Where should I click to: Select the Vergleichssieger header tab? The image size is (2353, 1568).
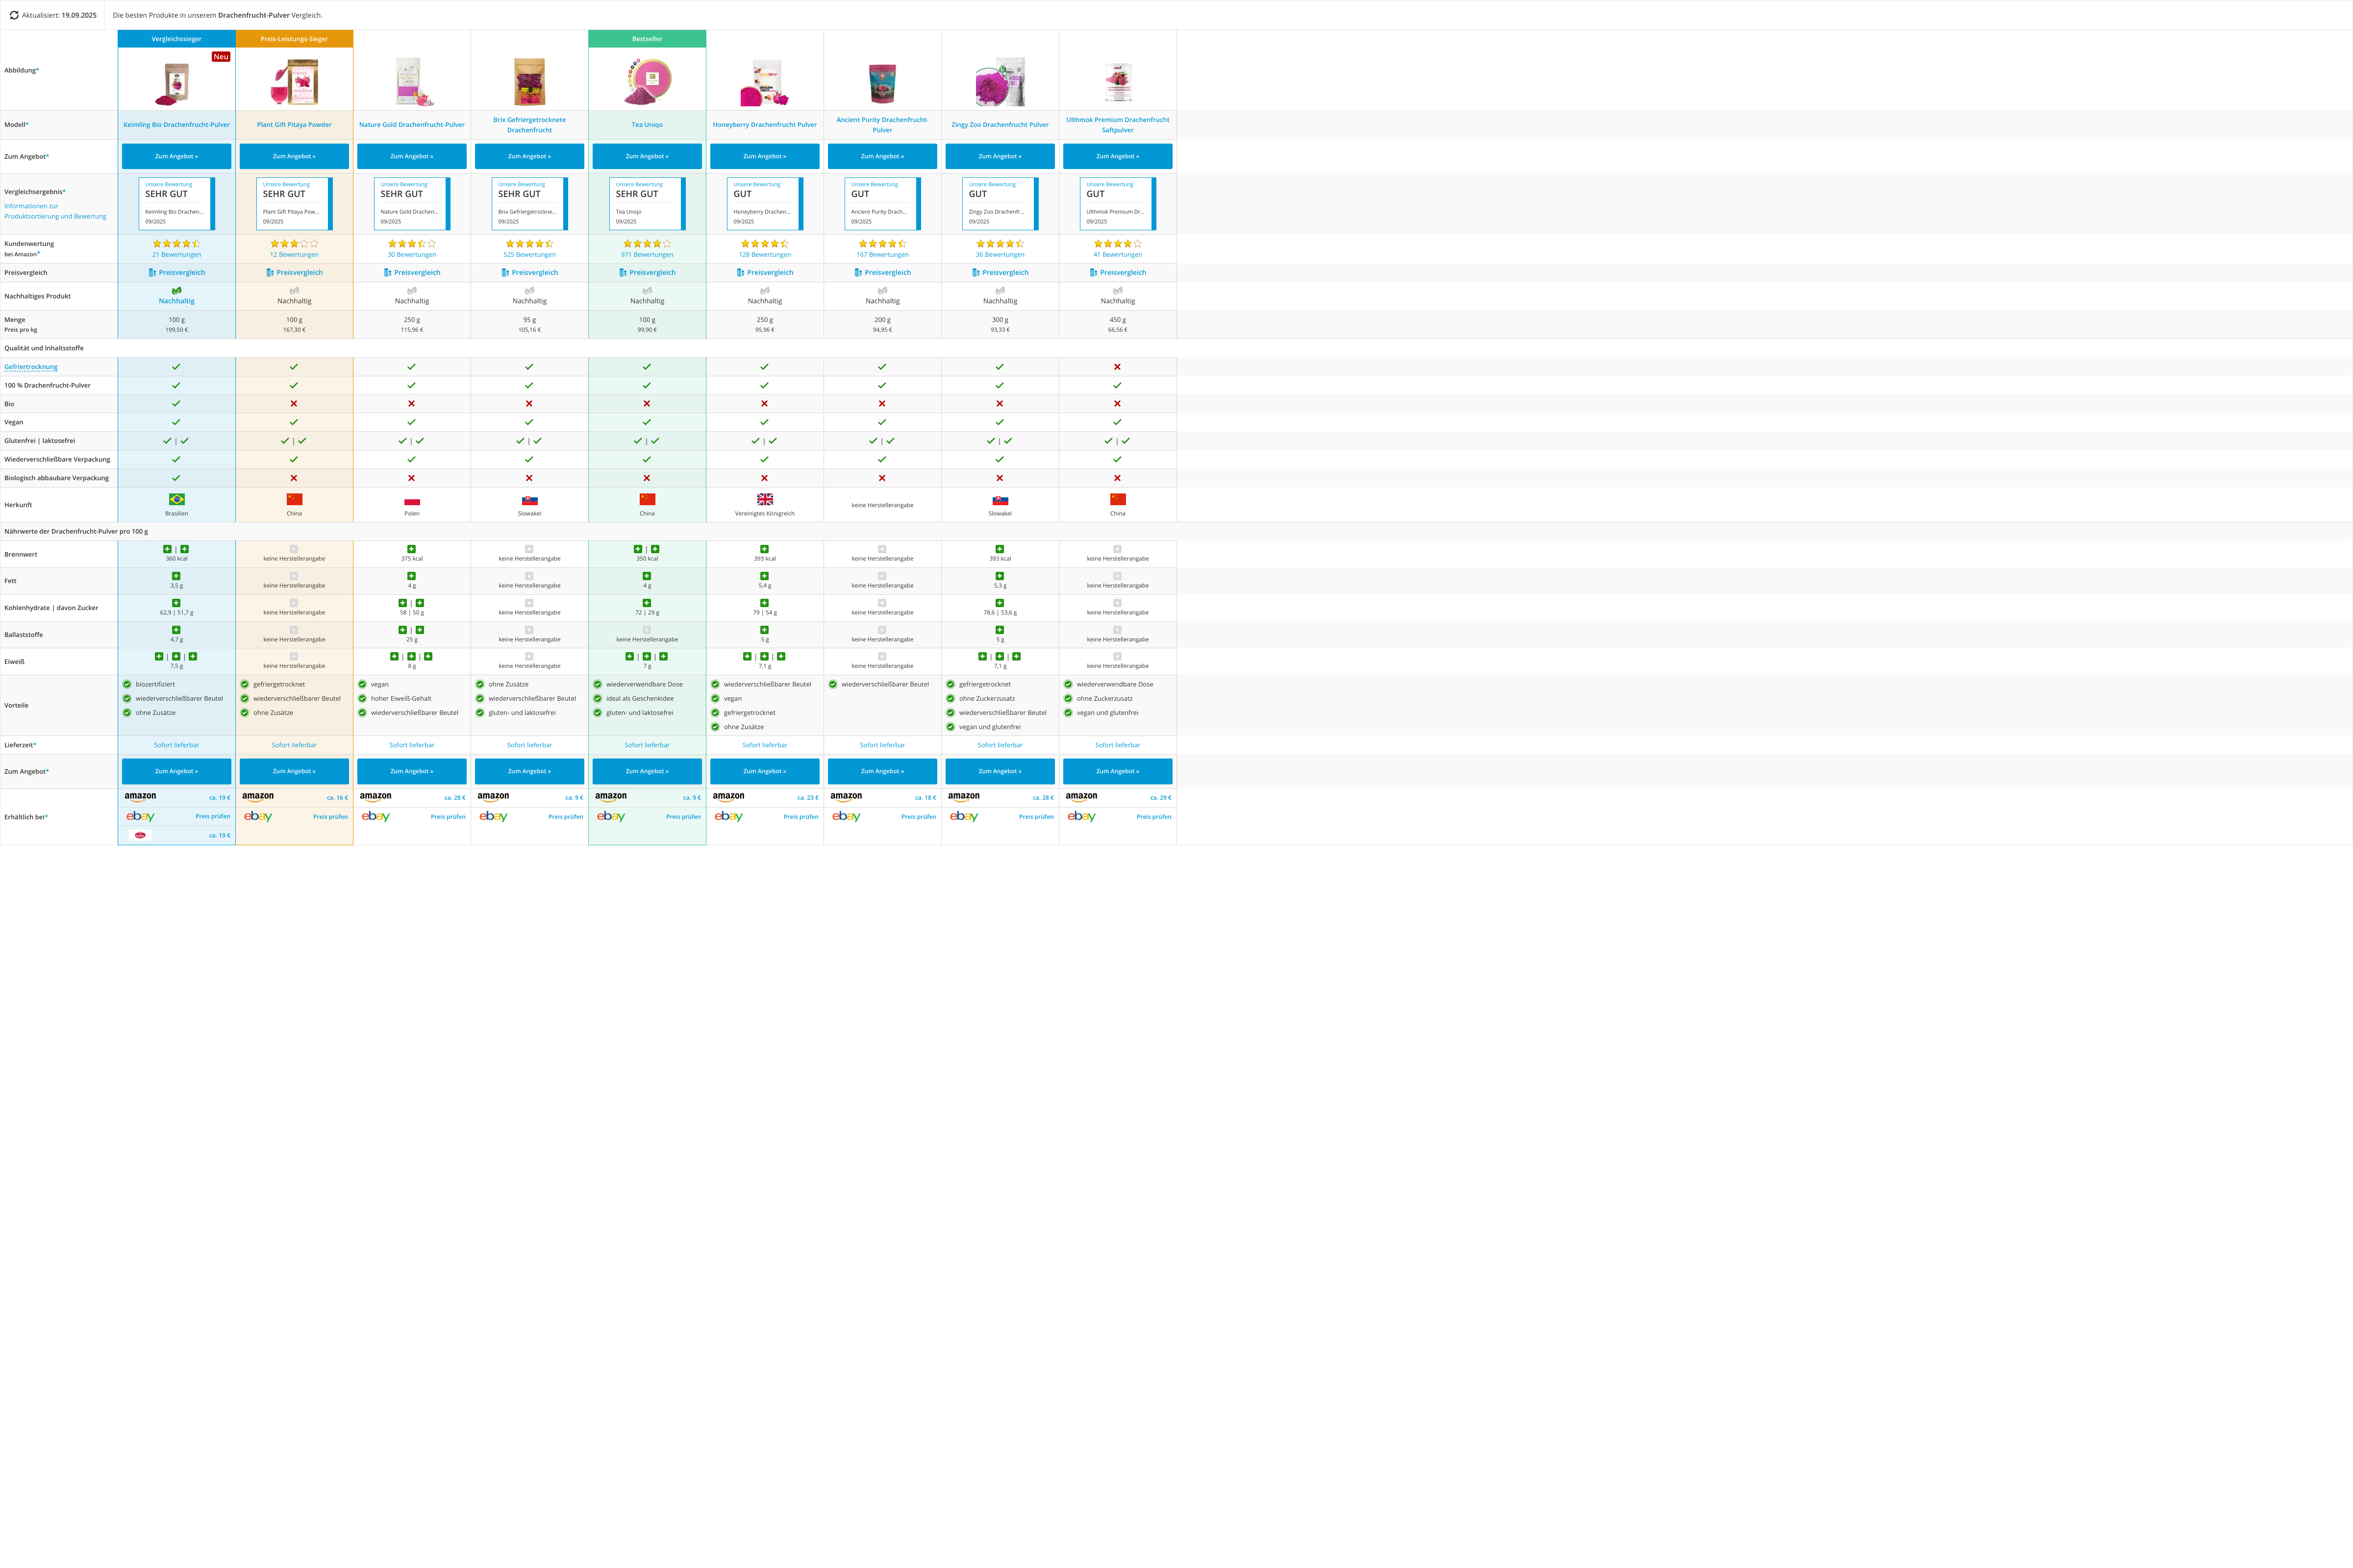(x=176, y=39)
